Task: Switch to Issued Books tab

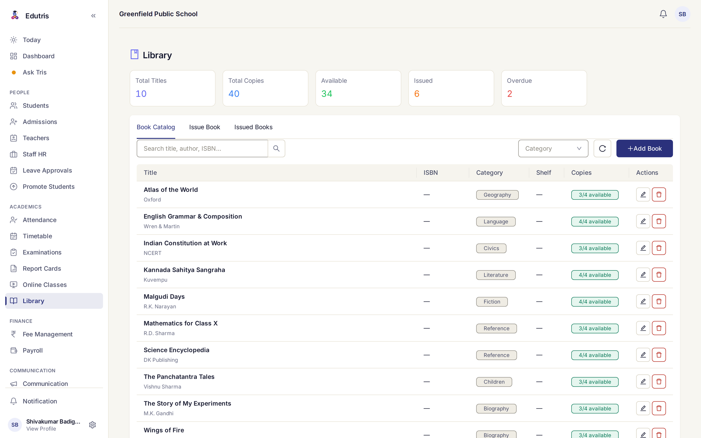Action: (253, 127)
